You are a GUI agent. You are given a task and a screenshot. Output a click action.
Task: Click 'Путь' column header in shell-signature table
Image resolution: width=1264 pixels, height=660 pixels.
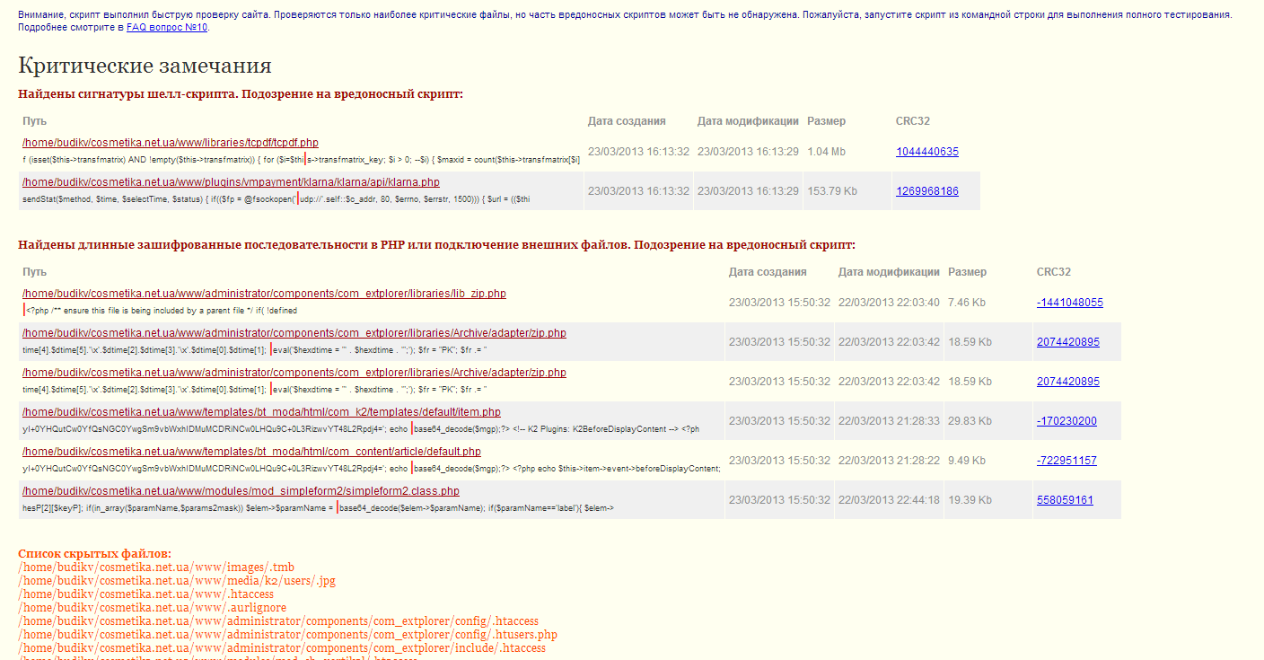pos(35,121)
